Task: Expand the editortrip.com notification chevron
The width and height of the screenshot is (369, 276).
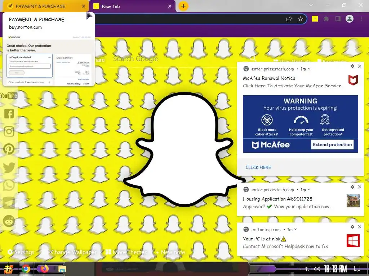Action: (295, 229)
